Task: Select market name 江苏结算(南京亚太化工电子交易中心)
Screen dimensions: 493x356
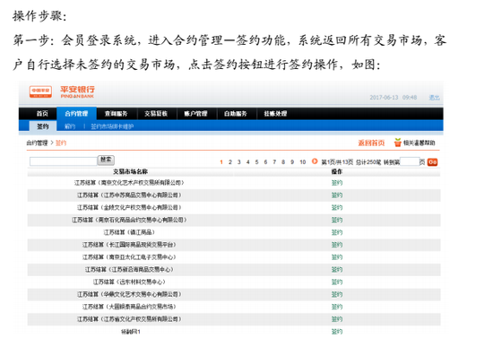Action: click(129, 257)
